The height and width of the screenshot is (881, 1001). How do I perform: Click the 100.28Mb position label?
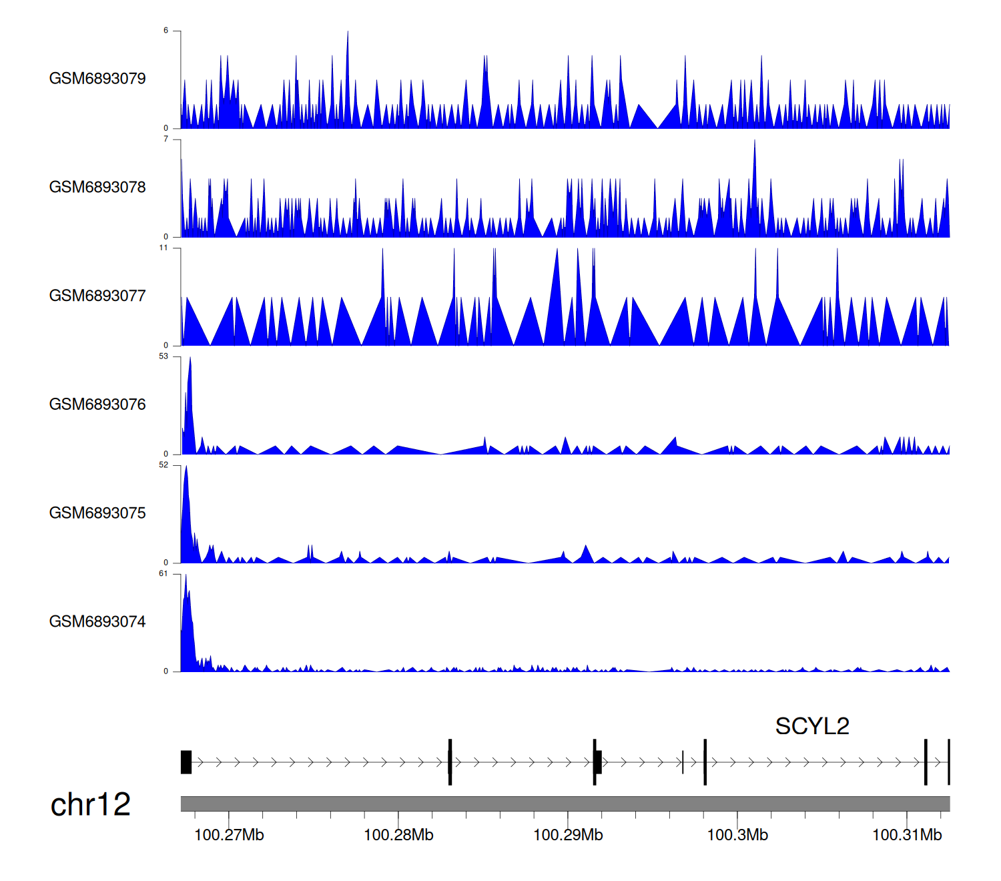(x=398, y=835)
